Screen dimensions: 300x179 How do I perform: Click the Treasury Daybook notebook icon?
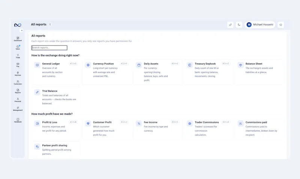coord(190,65)
